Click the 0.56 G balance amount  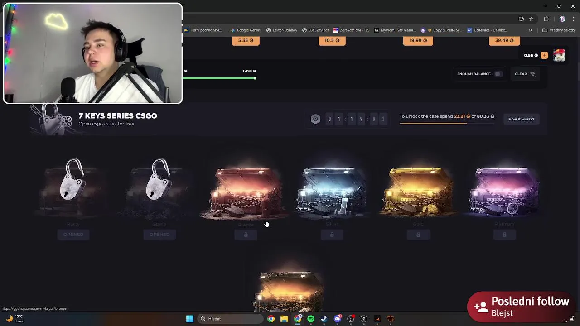tap(531, 55)
